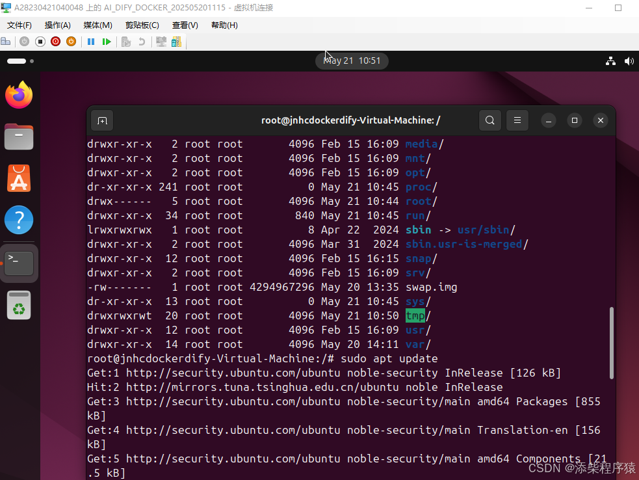Click the terminal search magnifier icon

tap(490, 120)
